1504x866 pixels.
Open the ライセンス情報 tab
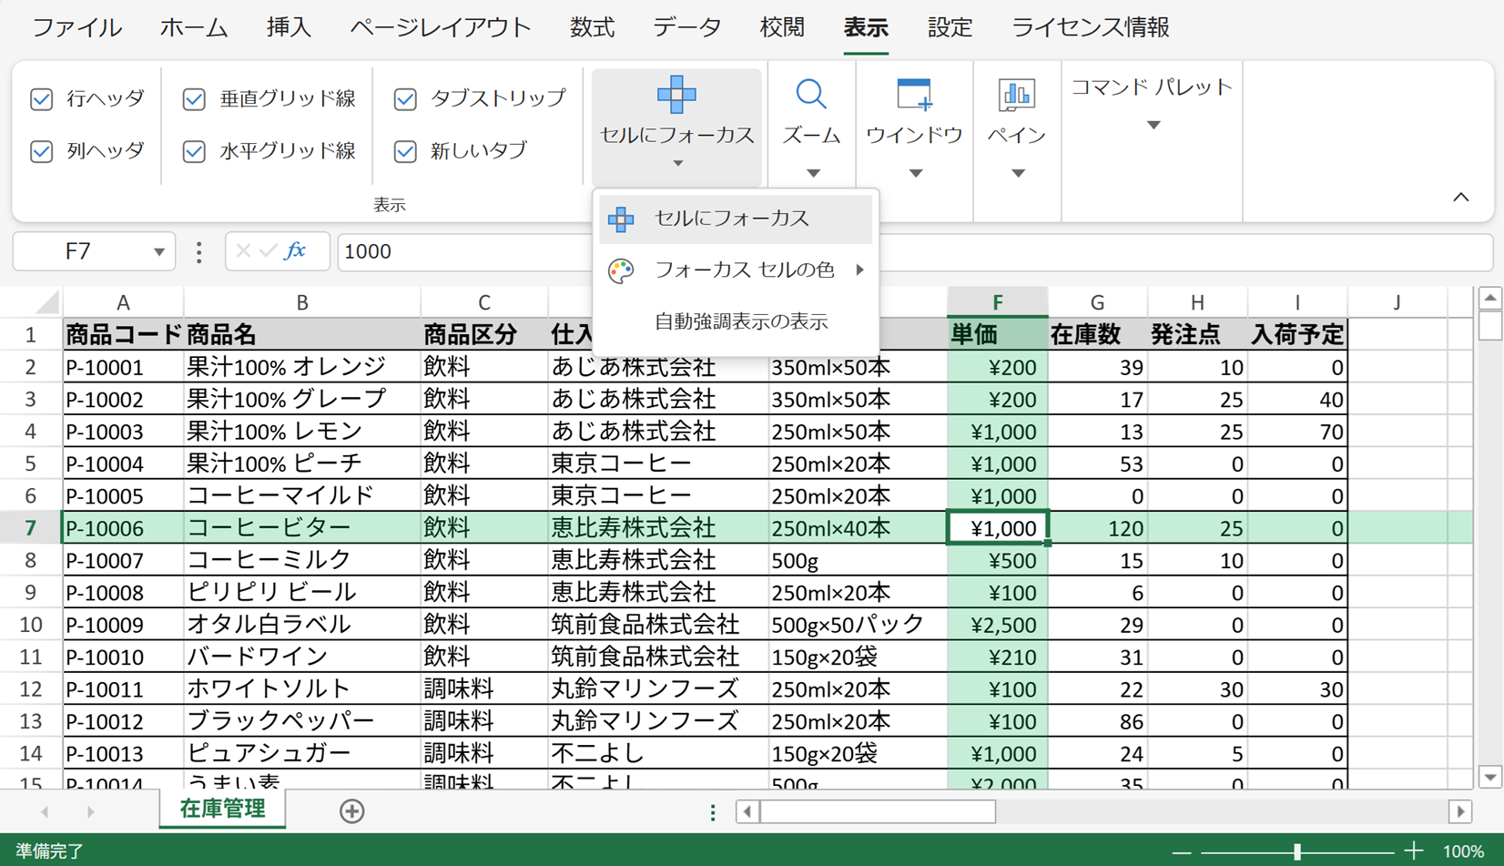tap(1091, 27)
